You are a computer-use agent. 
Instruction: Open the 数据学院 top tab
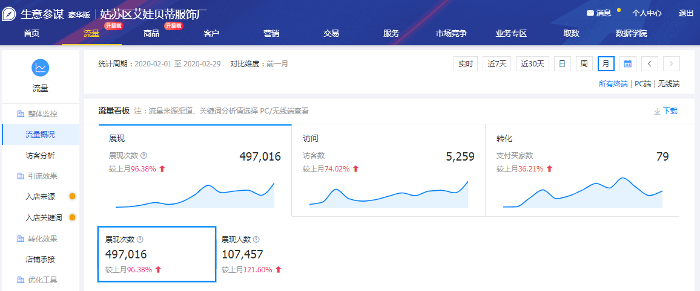[x=631, y=33]
